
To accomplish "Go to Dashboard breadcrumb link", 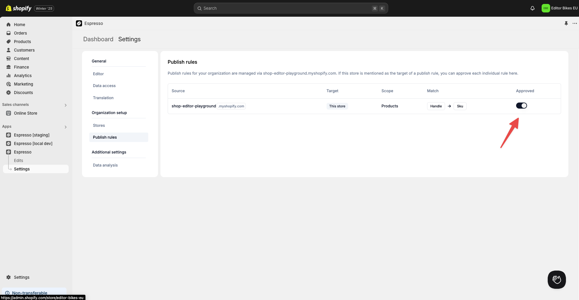I will 98,39.
